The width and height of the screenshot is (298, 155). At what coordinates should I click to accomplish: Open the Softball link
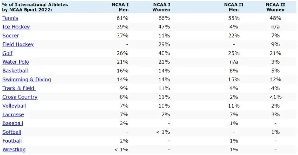coord(12,132)
